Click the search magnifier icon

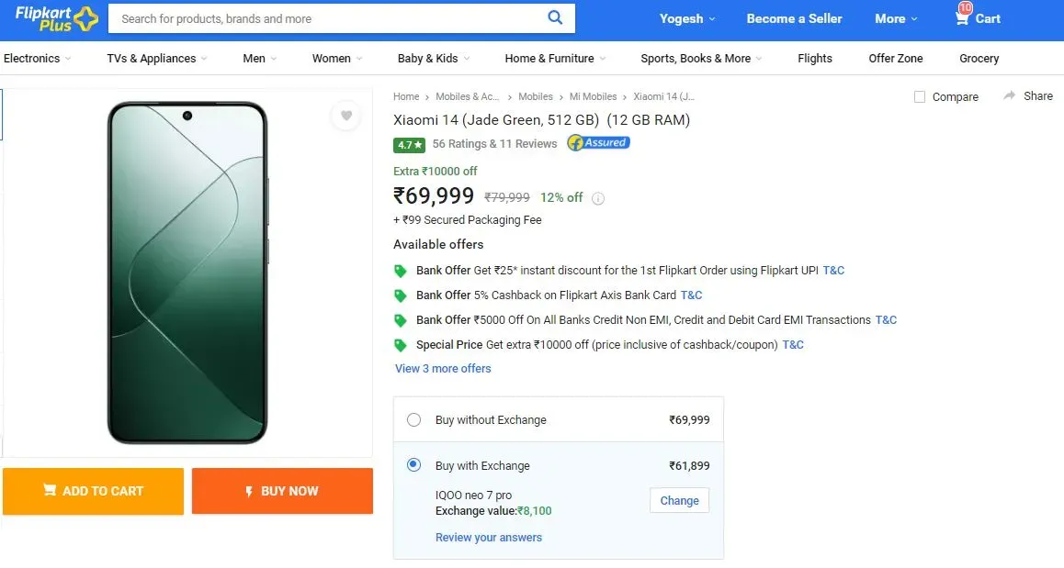pos(555,17)
